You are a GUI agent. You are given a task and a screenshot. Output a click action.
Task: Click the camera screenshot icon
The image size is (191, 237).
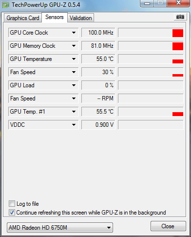[x=180, y=17]
